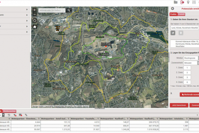Click the 3. Zone value field
199x133 pixels.
point(187,77)
